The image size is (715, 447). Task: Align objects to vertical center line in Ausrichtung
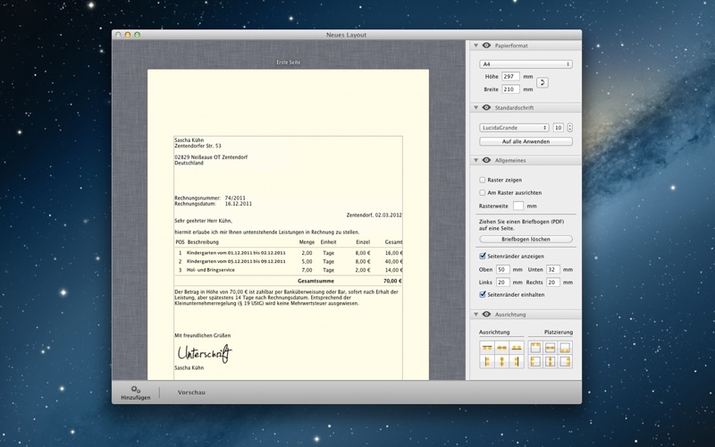coord(501,362)
